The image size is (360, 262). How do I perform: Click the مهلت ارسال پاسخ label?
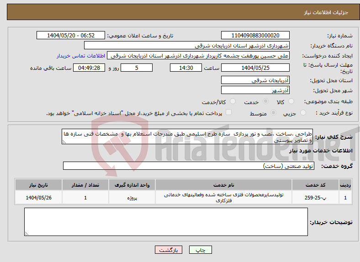click(x=328, y=68)
